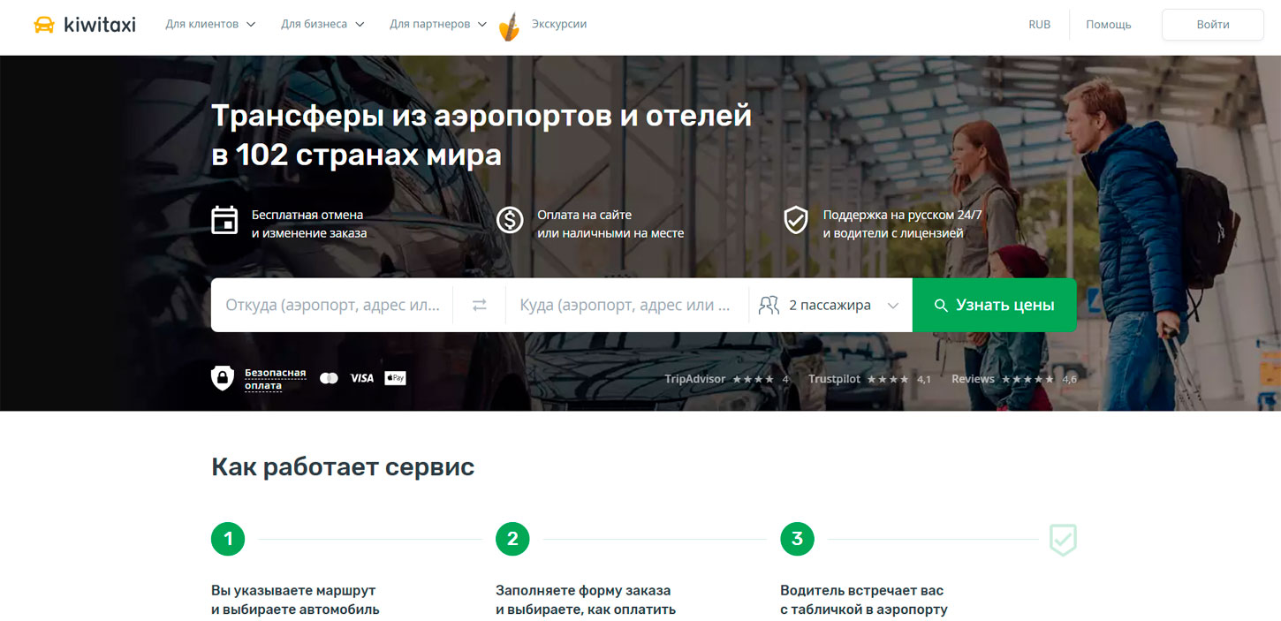The width and height of the screenshot is (1281, 621).
Task: Click the Mastercard logo
Action: 329,378
